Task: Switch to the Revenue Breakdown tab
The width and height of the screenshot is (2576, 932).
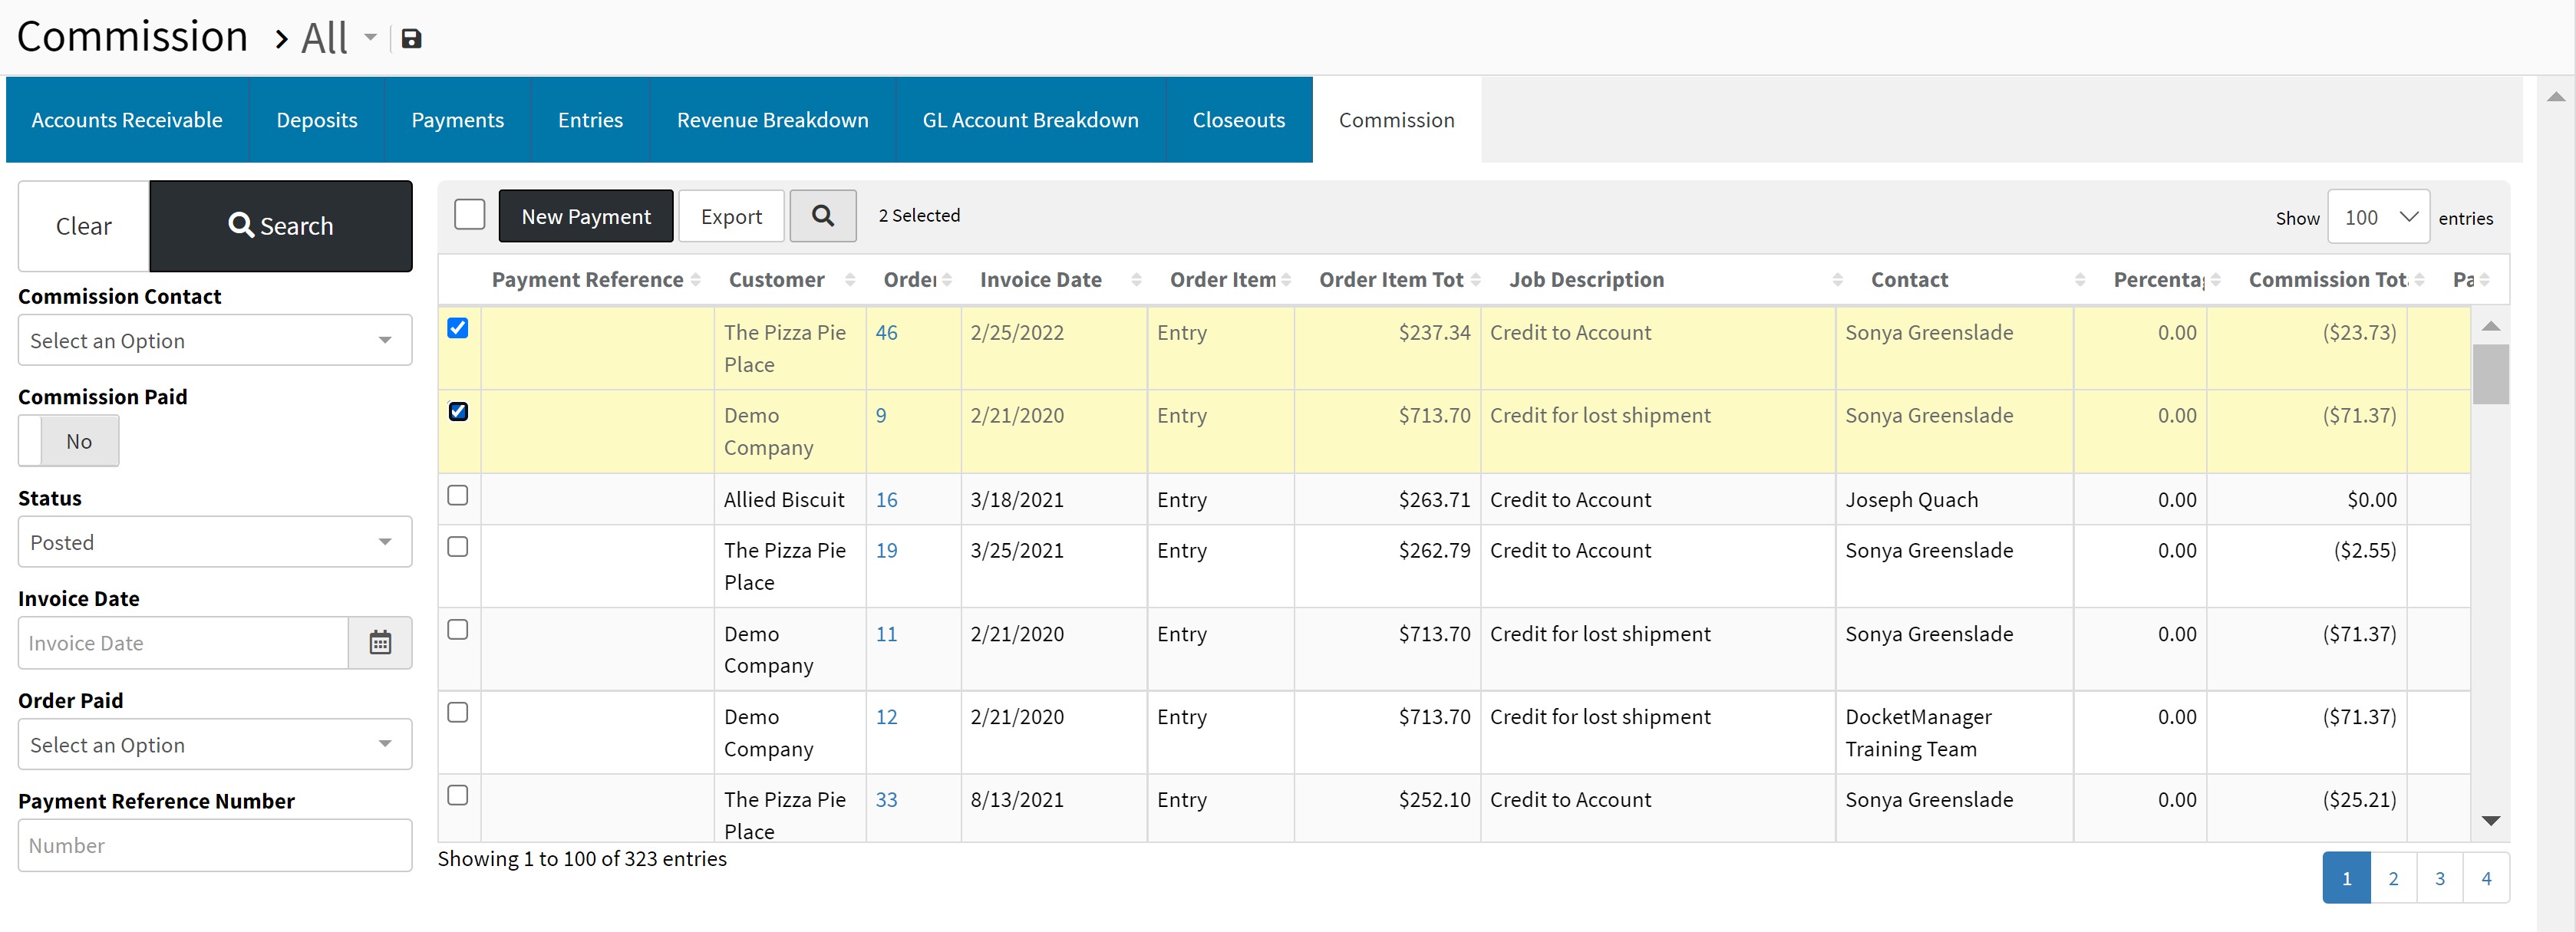Action: coord(772,120)
